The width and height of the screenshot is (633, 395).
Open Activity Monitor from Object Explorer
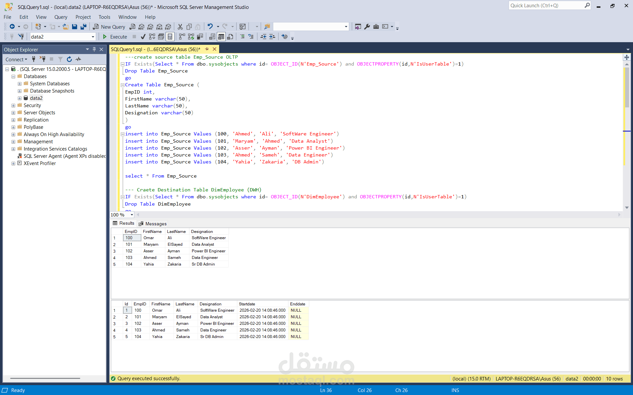click(78, 59)
